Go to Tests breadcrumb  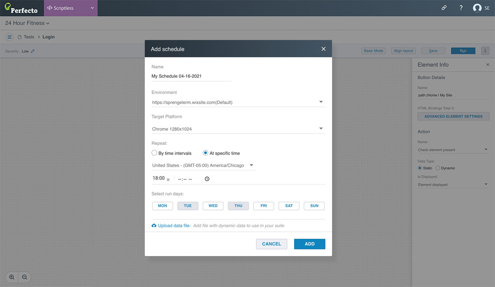click(x=29, y=37)
